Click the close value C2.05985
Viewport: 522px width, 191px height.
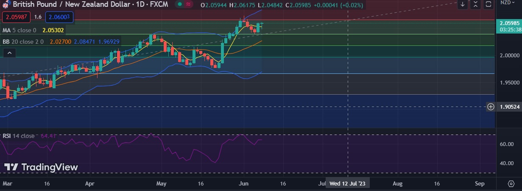tap(298, 5)
